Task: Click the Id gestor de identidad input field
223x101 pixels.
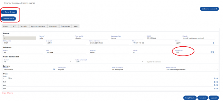Action: click(181, 62)
